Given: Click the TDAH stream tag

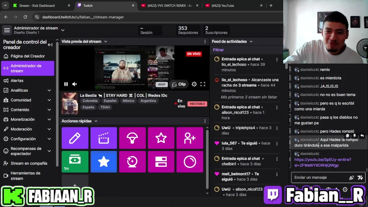Looking at the screenshot, I should (105, 107).
